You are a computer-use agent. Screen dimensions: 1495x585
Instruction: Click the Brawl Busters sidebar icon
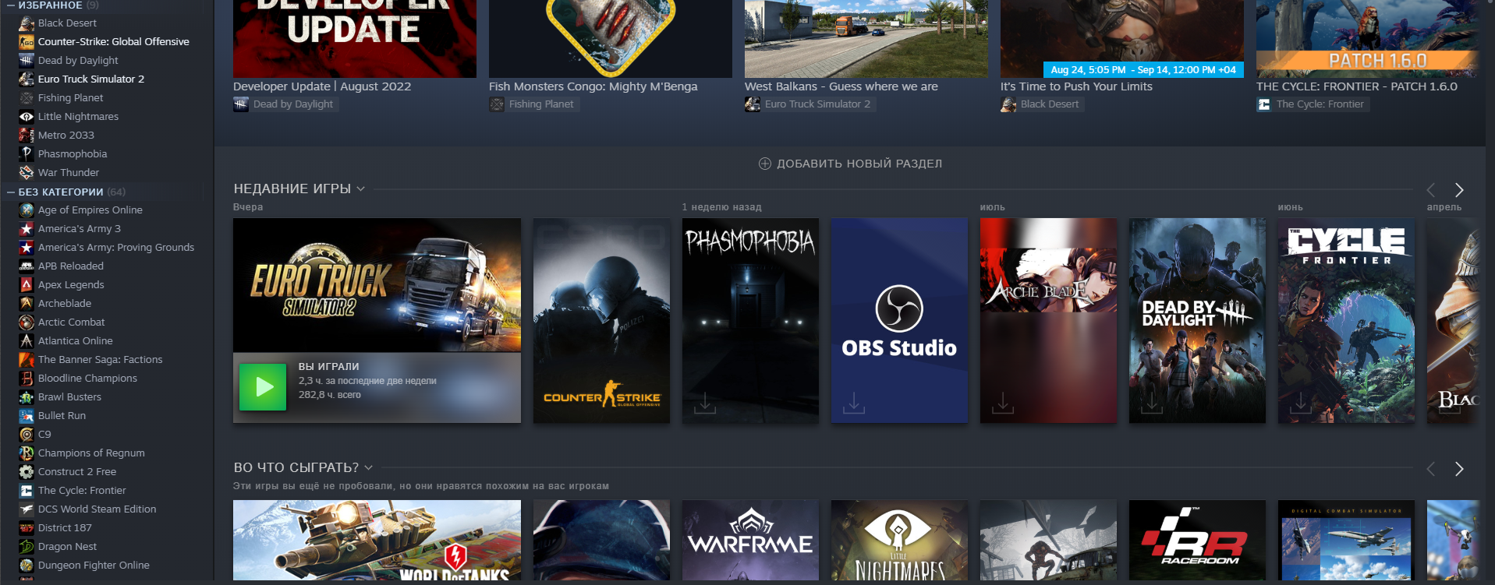point(27,397)
